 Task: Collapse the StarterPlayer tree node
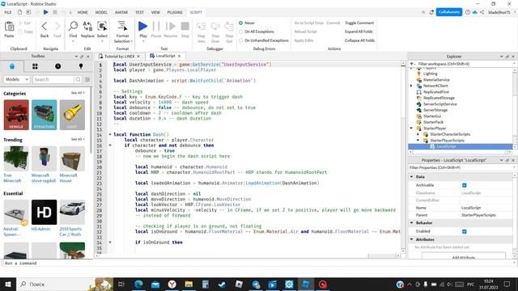tap(411, 129)
